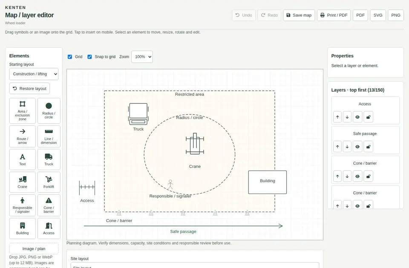Open the Zoom 100% dropdown
This screenshot has height=268, width=409.
(142, 57)
